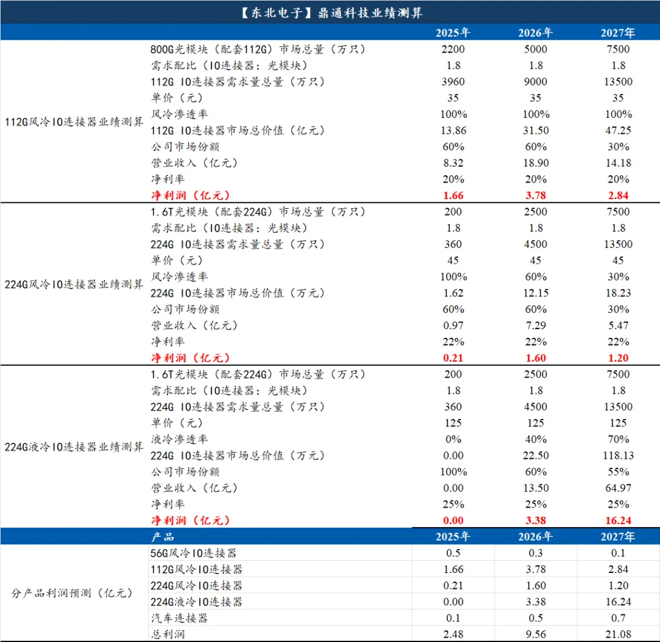Click product row 56G风冷IO连接器
Viewport: 660px width, 642px height.
point(194,553)
